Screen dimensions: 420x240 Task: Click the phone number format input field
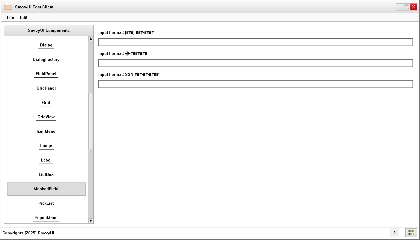255,42
